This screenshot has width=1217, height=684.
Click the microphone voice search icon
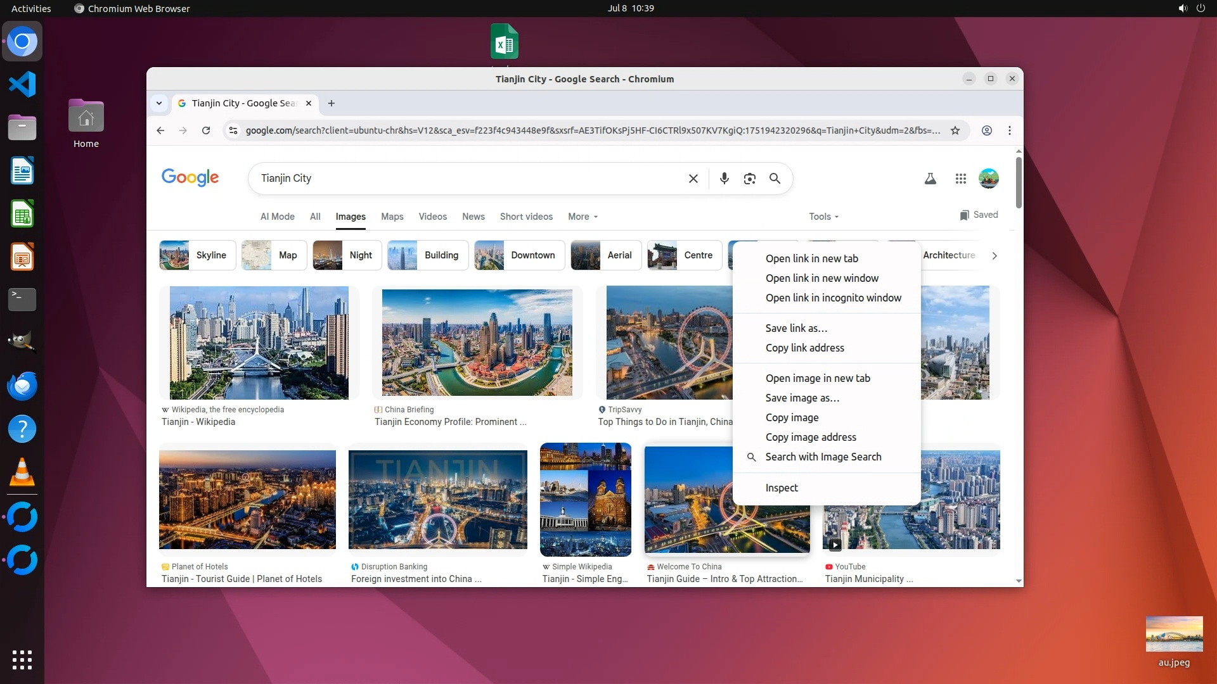click(724, 179)
